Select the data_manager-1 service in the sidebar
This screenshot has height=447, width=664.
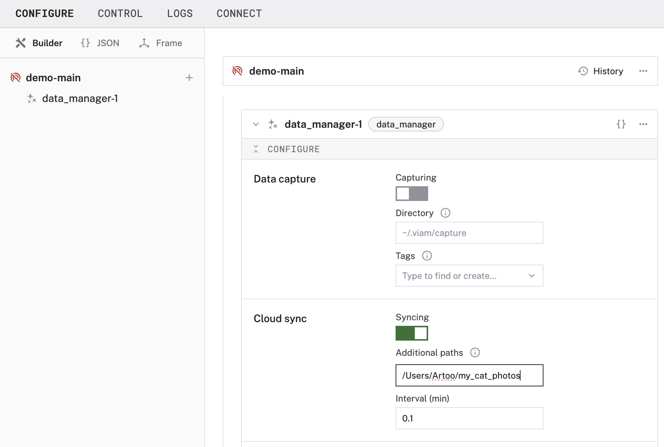[80, 98]
